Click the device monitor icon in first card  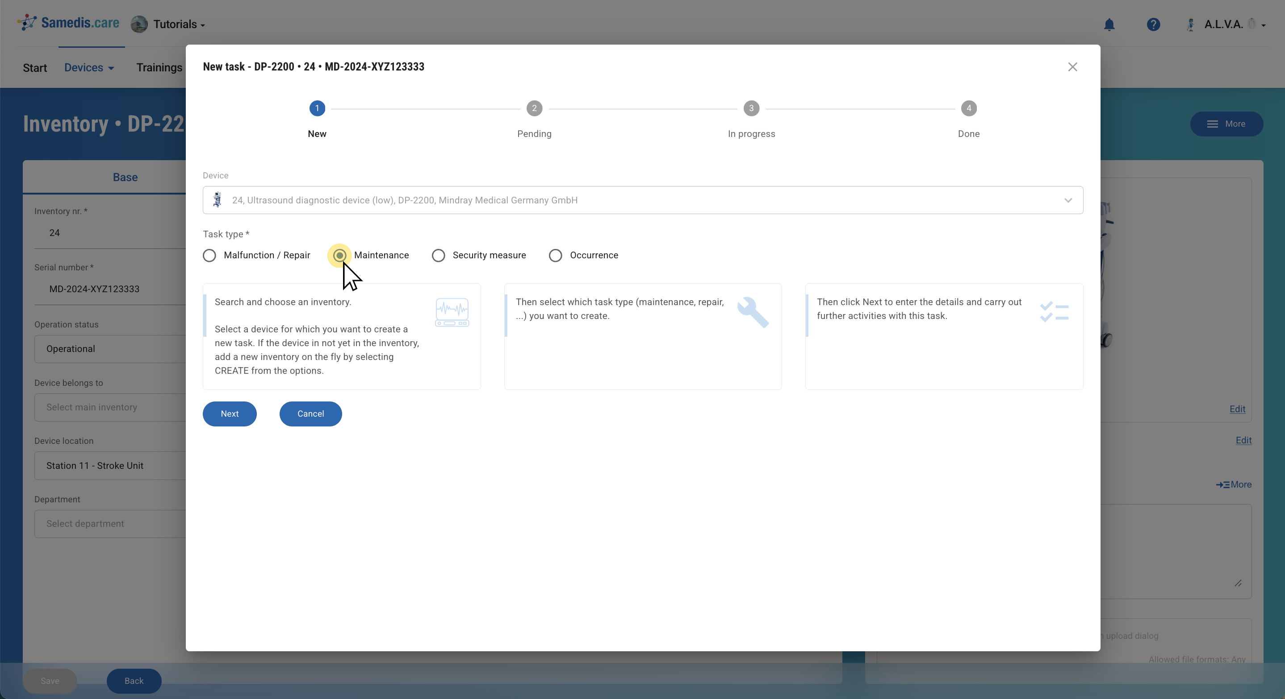(x=452, y=312)
